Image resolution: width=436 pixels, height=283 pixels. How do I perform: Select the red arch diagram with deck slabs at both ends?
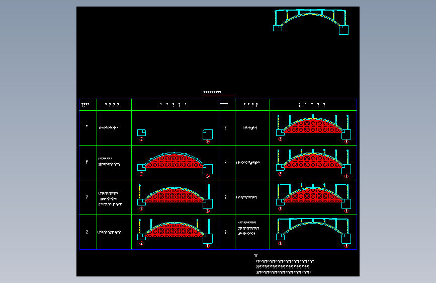pos(313,198)
